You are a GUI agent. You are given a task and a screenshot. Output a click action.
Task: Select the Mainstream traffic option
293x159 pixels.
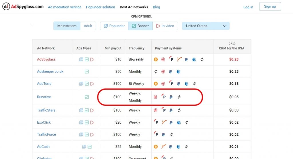pyautogui.click(x=67, y=26)
